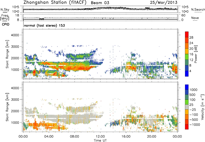The height and width of the screenshot is (142, 205).
Task: Click the 20:00 time tick label
Action: click(x=152, y=137)
